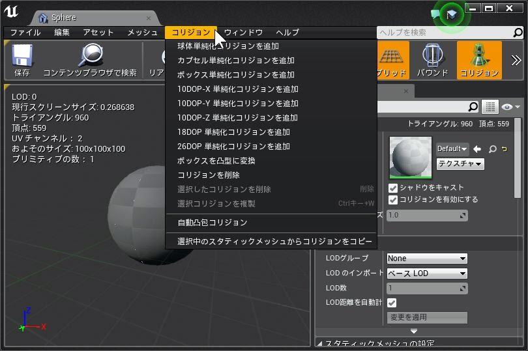Uncheck コリジョンを有効にする checkbox
528x351 pixels.
pyautogui.click(x=393, y=200)
